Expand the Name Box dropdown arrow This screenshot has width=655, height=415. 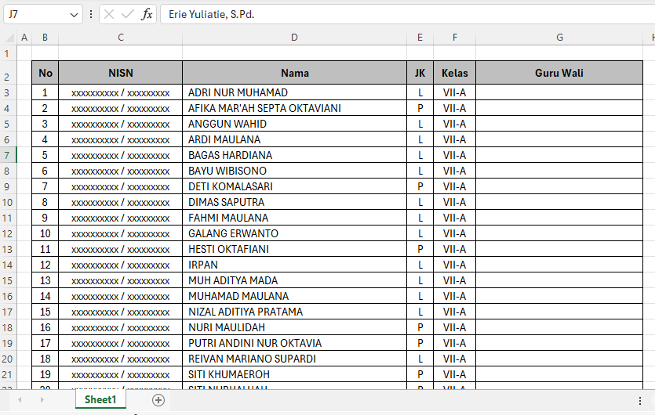pos(74,15)
